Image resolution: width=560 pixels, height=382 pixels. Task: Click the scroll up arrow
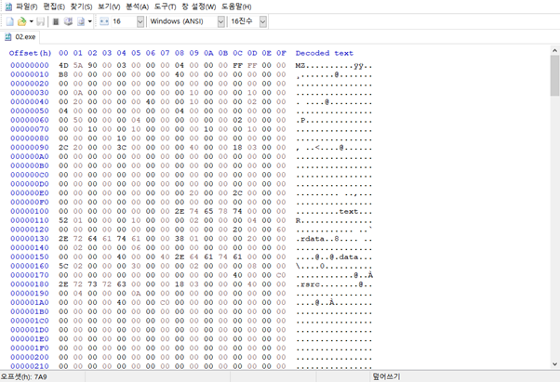coord(554,50)
